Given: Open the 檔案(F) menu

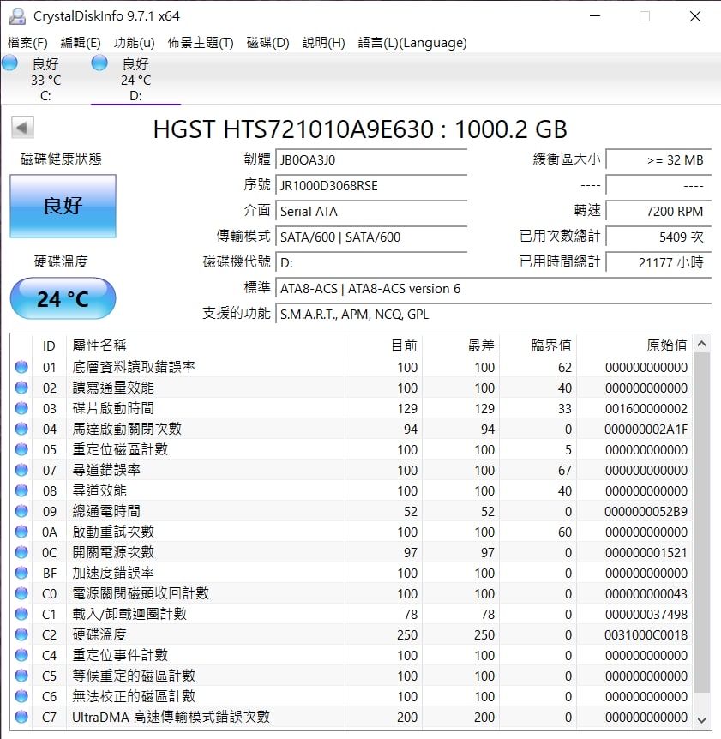Looking at the screenshot, I should tap(27, 43).
